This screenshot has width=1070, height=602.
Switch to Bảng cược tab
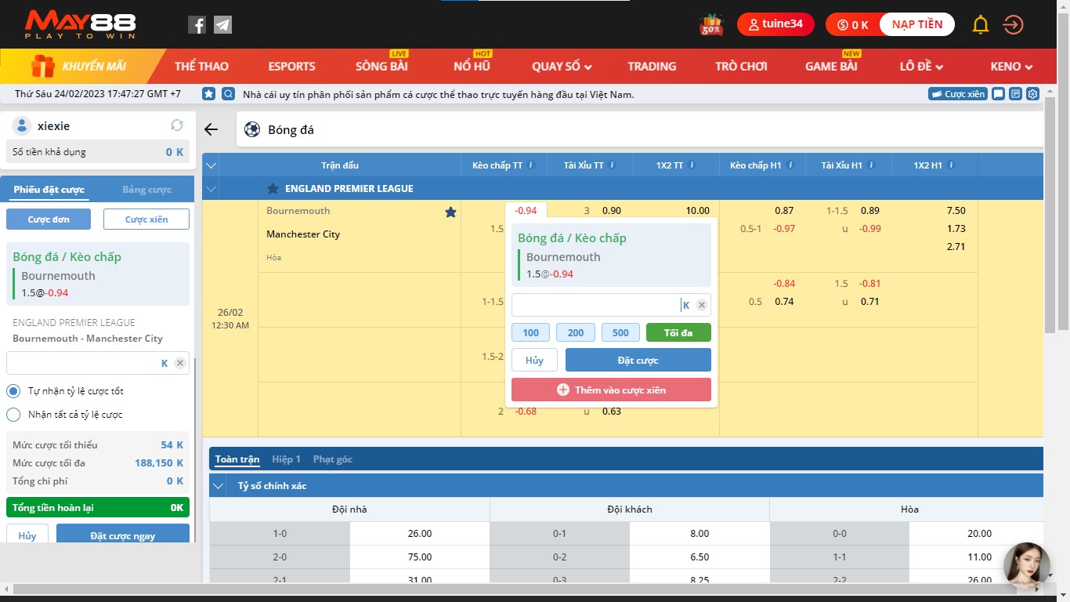[x=146, y=190]
